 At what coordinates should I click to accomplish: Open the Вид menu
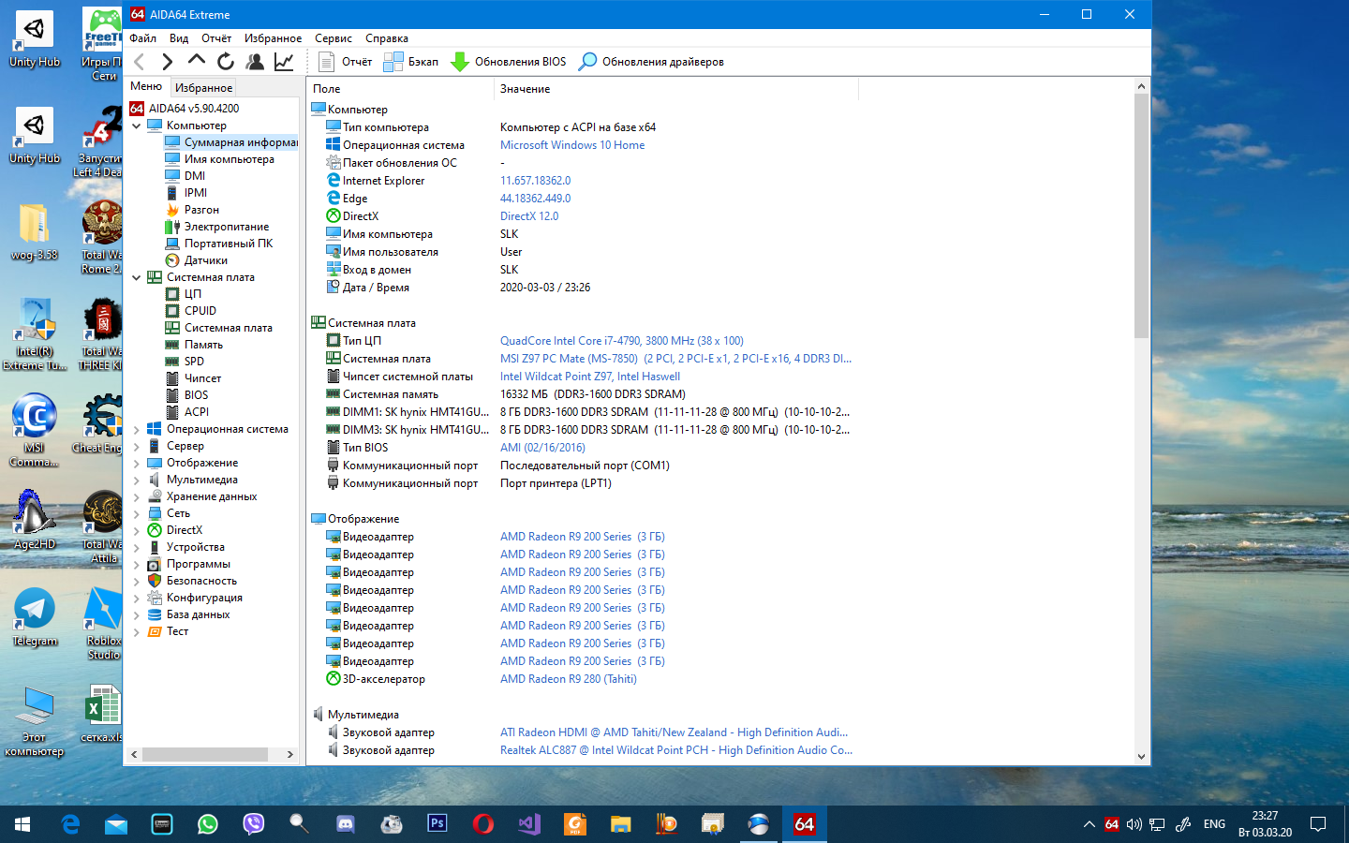(x=179, y=38)
